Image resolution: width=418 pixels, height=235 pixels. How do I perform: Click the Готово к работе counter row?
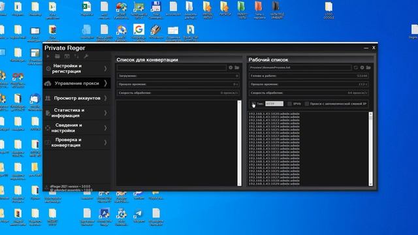309,76
